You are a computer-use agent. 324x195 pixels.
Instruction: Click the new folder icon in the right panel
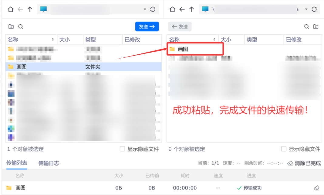(316, 26)
